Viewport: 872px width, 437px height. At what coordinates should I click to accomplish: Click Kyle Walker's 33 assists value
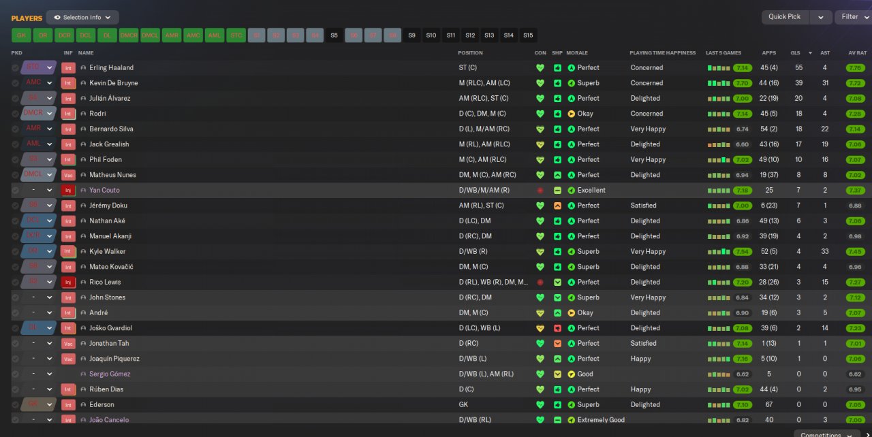click(824, 251)
